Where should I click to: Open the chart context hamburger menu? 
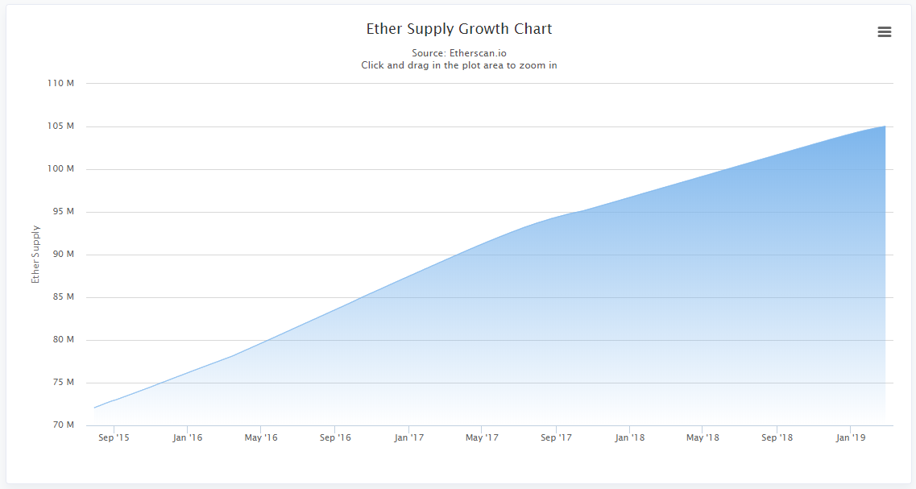point(885,32)
